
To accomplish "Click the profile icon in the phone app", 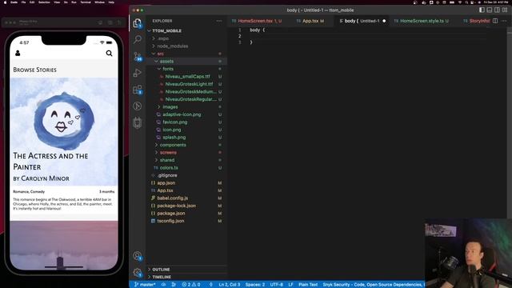I will coord(18,53).
